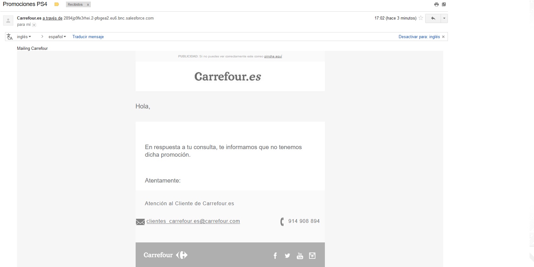Click the email subject 'Promociones PS4'

coord(25,4)
